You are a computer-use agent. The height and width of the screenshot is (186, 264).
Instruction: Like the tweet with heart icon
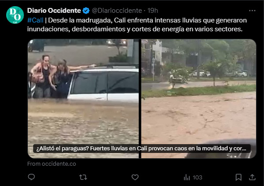135,177
